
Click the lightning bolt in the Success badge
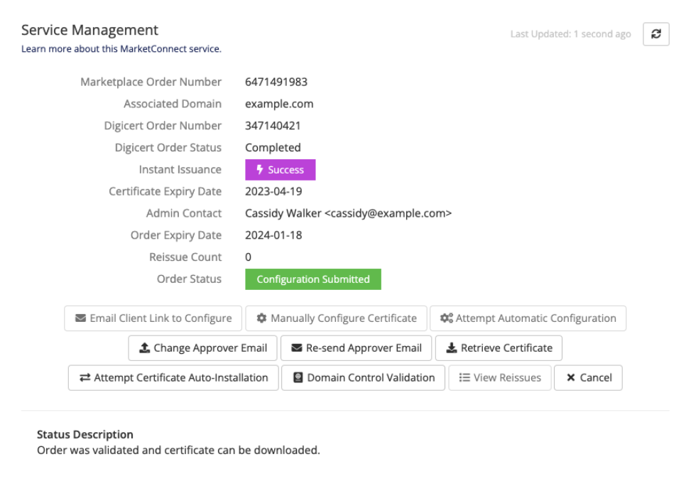coord(259,169)
